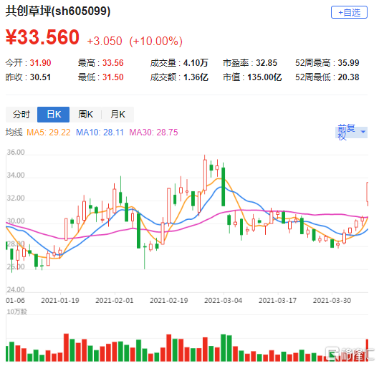379x366 pixels.
Task: Click the 24.00 price axis label
Action: [x=16, y=289]
